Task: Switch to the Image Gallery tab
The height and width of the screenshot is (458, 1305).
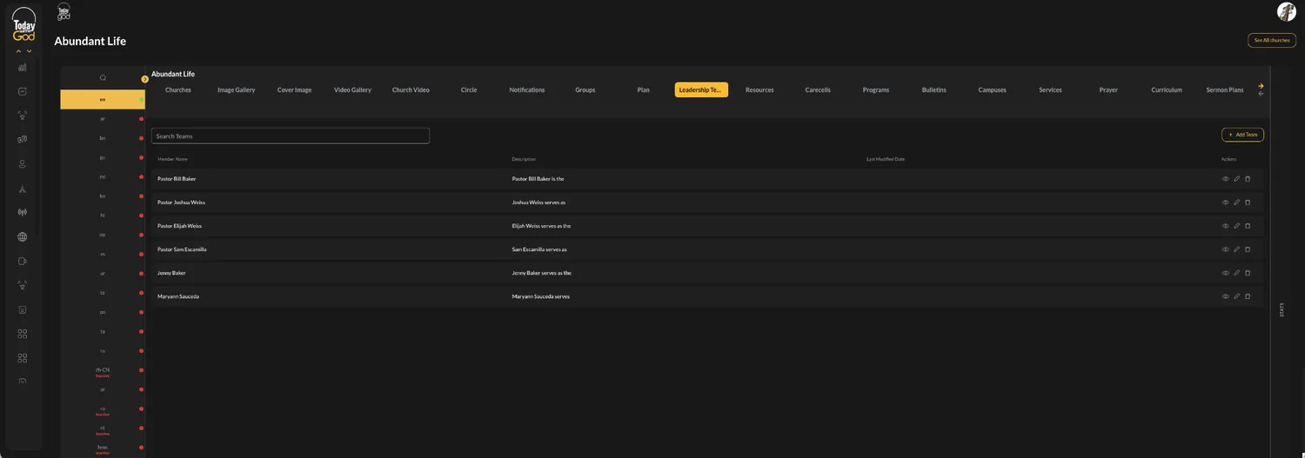Action: (236, 90)
